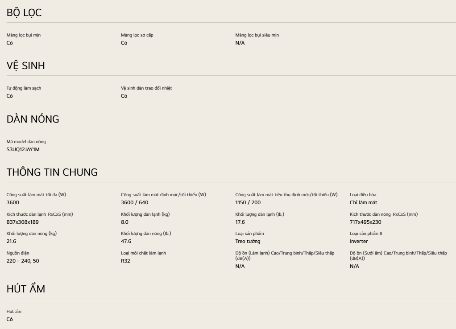The height and width of the screenshot is (329, 456).
Task: Select the DÀN NÓNG section heading
Action: pos(33,119)
